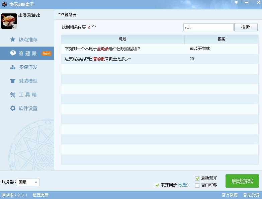Click the 答案 column header
Screen dimensions: 262x199
(222, 39)
